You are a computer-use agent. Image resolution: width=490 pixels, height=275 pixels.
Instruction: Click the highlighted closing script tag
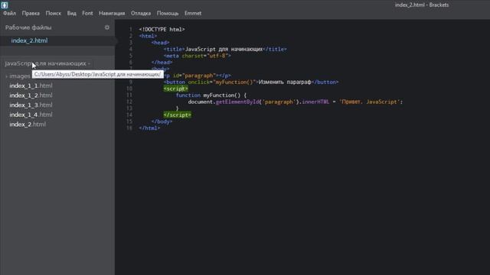click(x=177, y=115)
